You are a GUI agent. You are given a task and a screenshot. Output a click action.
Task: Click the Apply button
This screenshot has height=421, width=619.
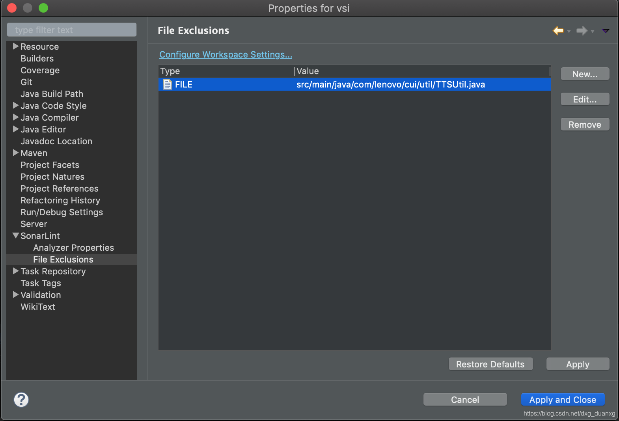(x=578, y=364)
